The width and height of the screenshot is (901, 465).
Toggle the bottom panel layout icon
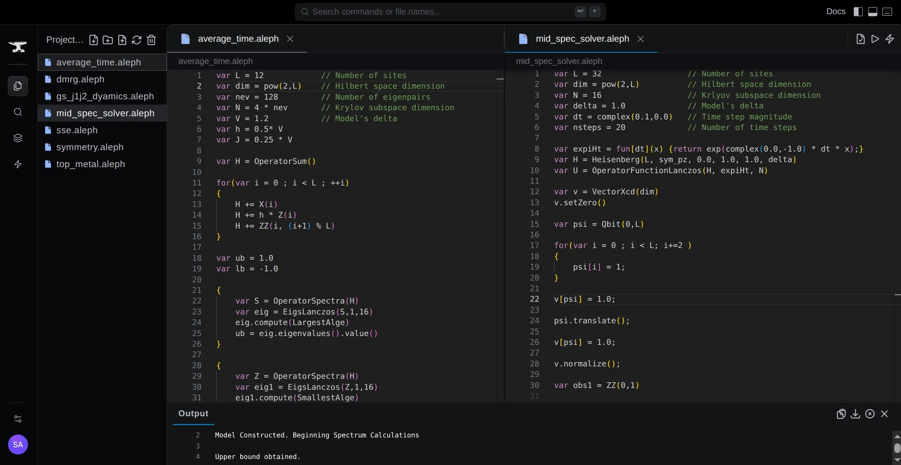pos(873,12)
